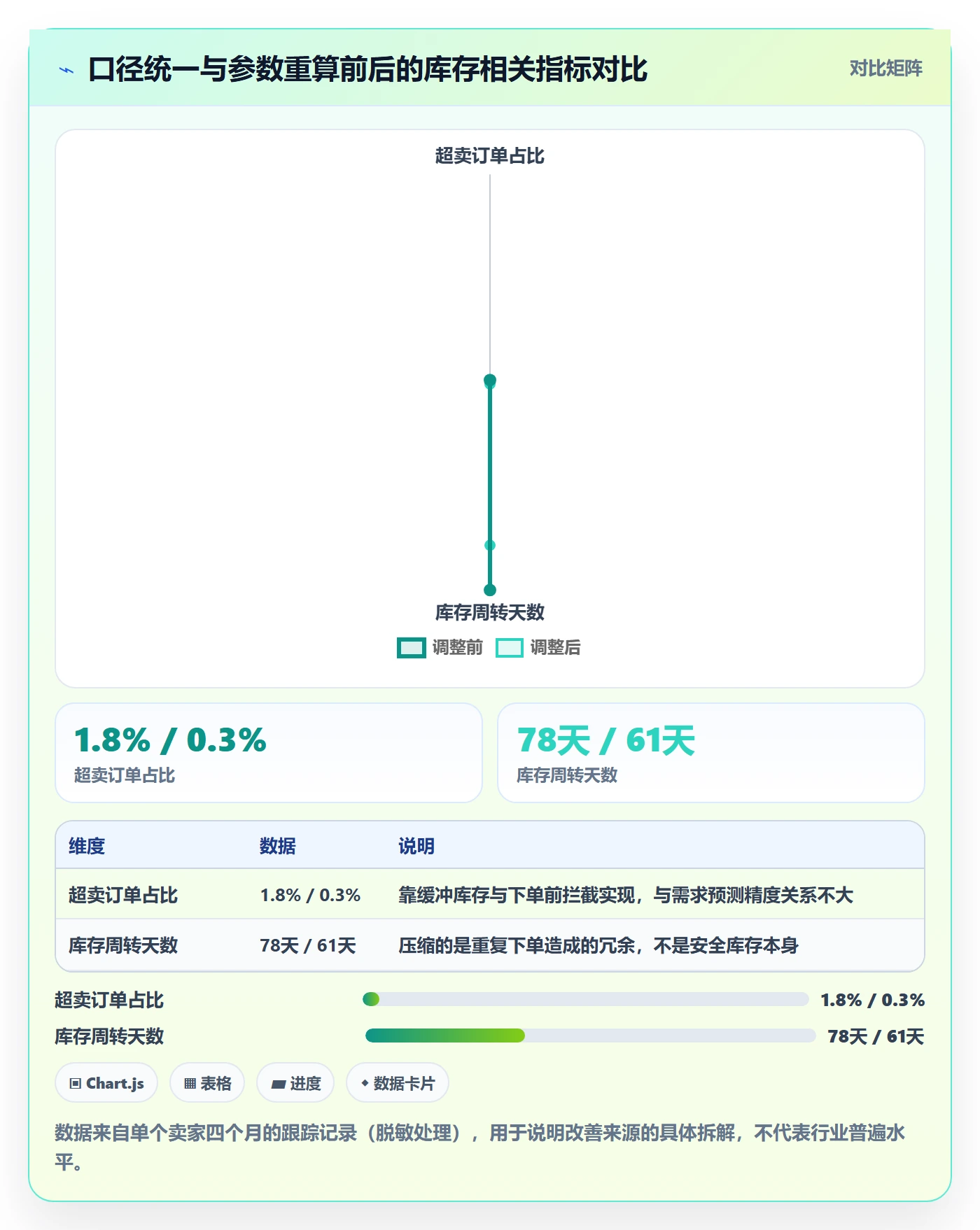The width and height of the screenshot is (980, 1230).
Task: Click the 数据 column header
Action: click(278, 846)
